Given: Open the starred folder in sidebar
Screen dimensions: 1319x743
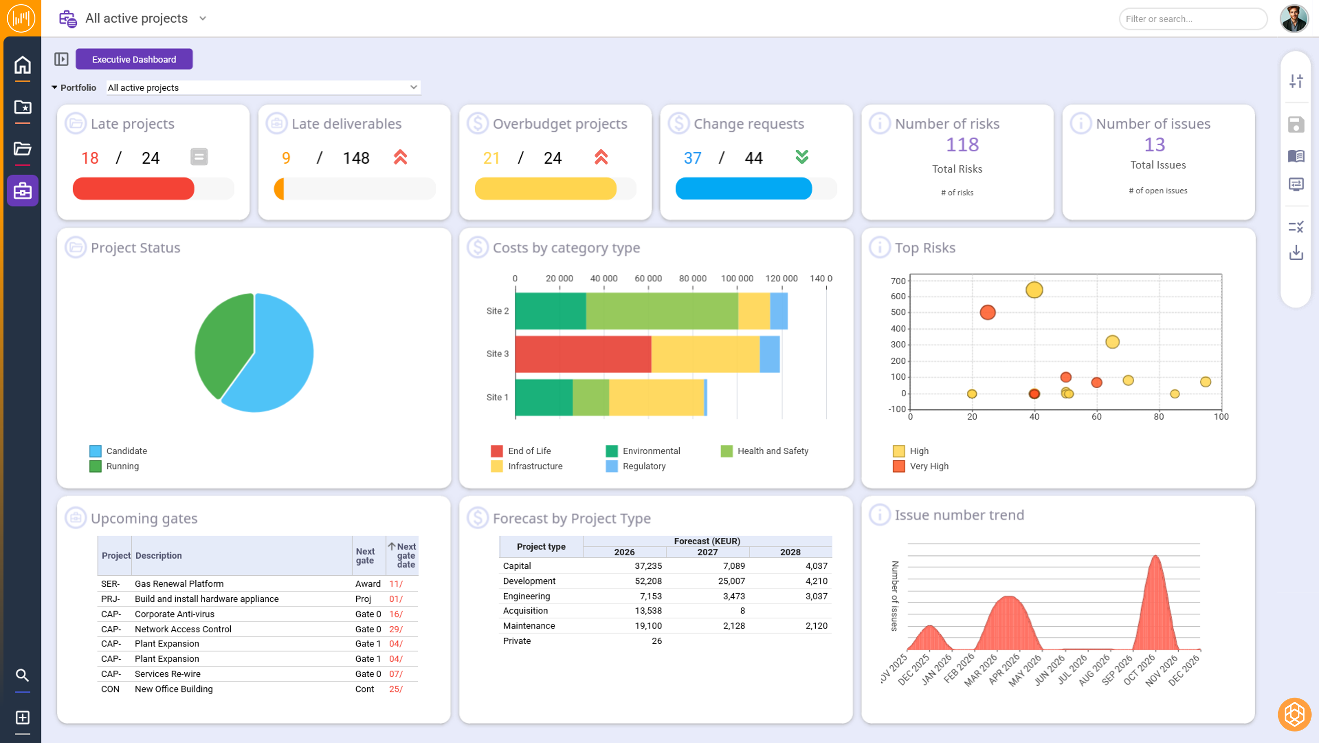Looking at the screenshot, I should (x=22, y=107).
